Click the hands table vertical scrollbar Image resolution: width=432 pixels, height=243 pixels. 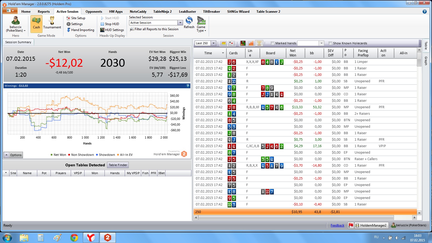419,62
